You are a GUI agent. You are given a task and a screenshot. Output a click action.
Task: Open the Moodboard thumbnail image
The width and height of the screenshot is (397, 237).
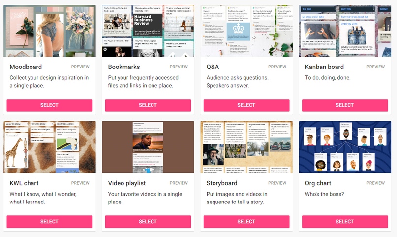50,31
